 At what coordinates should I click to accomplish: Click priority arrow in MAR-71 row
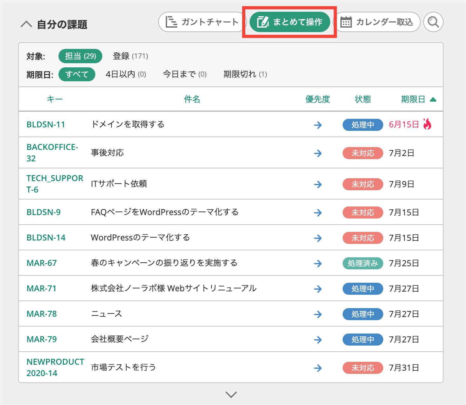pyautogui.click(x=318, y=289)
